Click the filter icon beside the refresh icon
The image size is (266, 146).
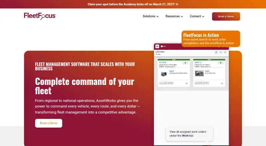coord(221,52)
